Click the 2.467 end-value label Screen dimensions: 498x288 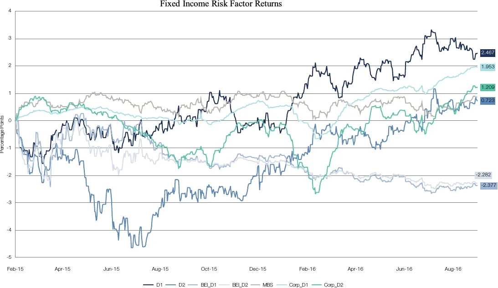[x=487, y=53]
